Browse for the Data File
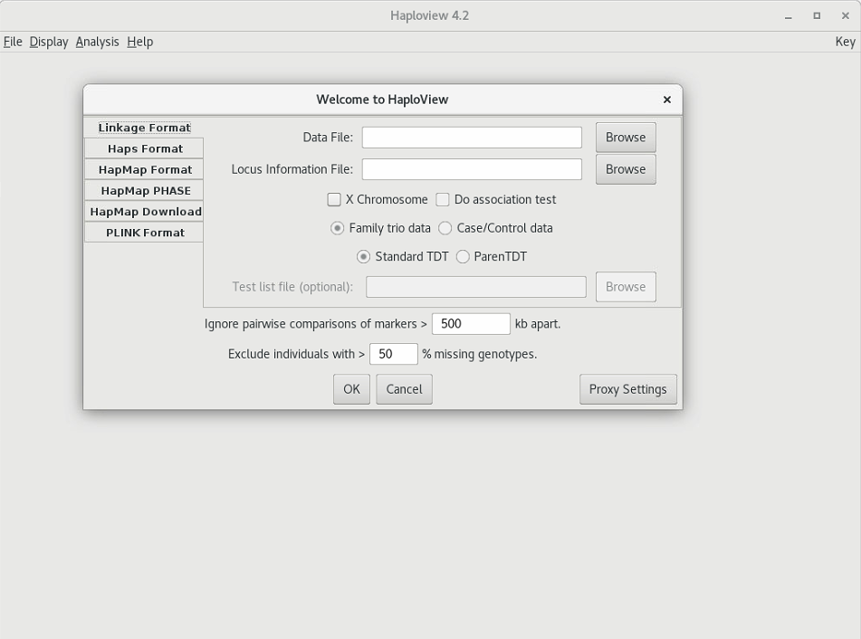The width and height of the screenshot is (861, 639). pos(626,138)
